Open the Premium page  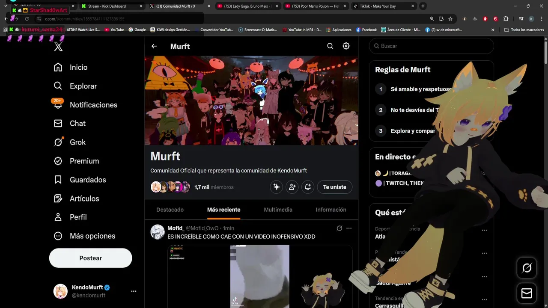pyautogui.click(x=76, y=161)
